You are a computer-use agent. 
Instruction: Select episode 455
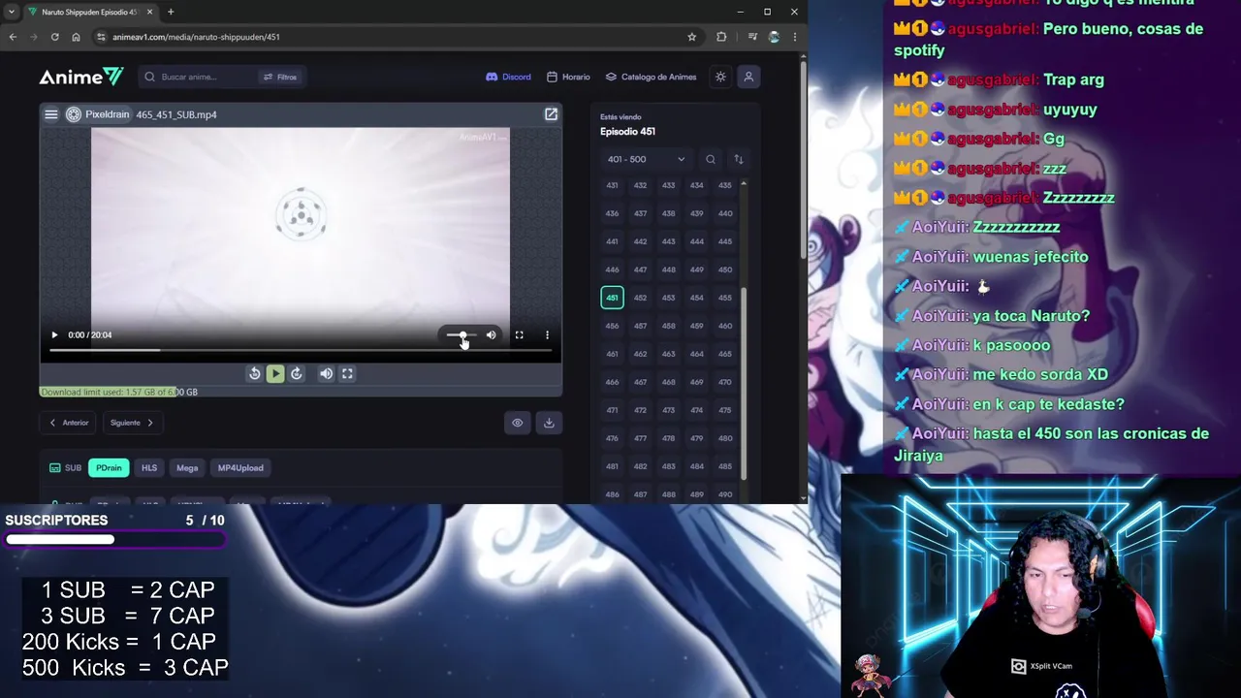pos(725,298)
